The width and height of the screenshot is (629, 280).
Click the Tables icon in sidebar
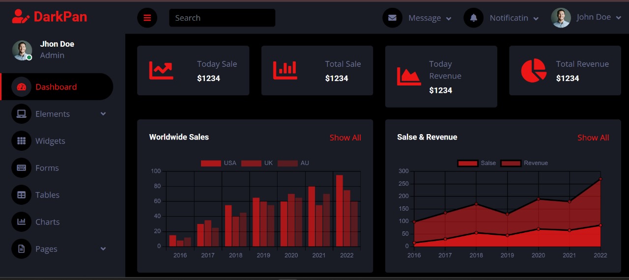[21, 195]
